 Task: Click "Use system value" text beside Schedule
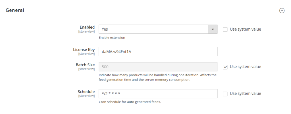tap(245, 94)
